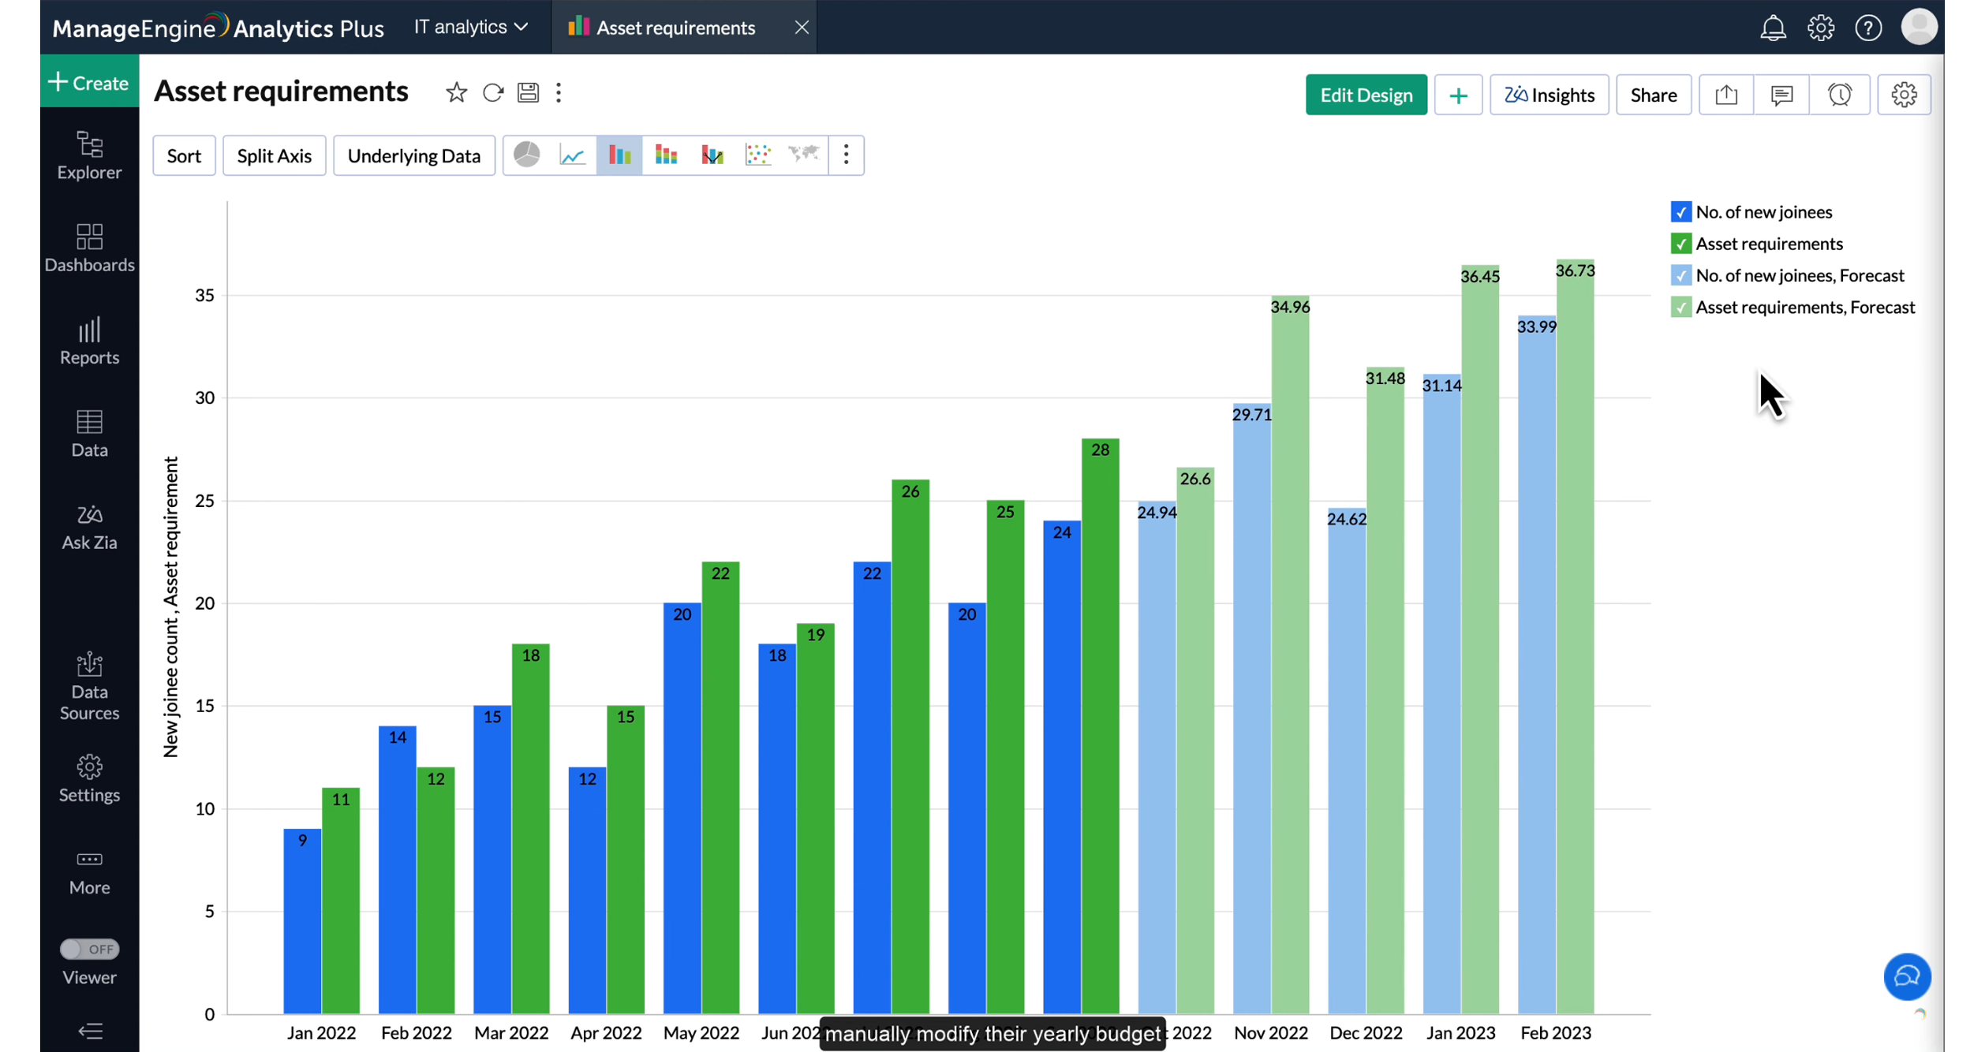Toggle the Viewer mode switch
Screen dimensions: 1985x1052
tap(89, 949)
